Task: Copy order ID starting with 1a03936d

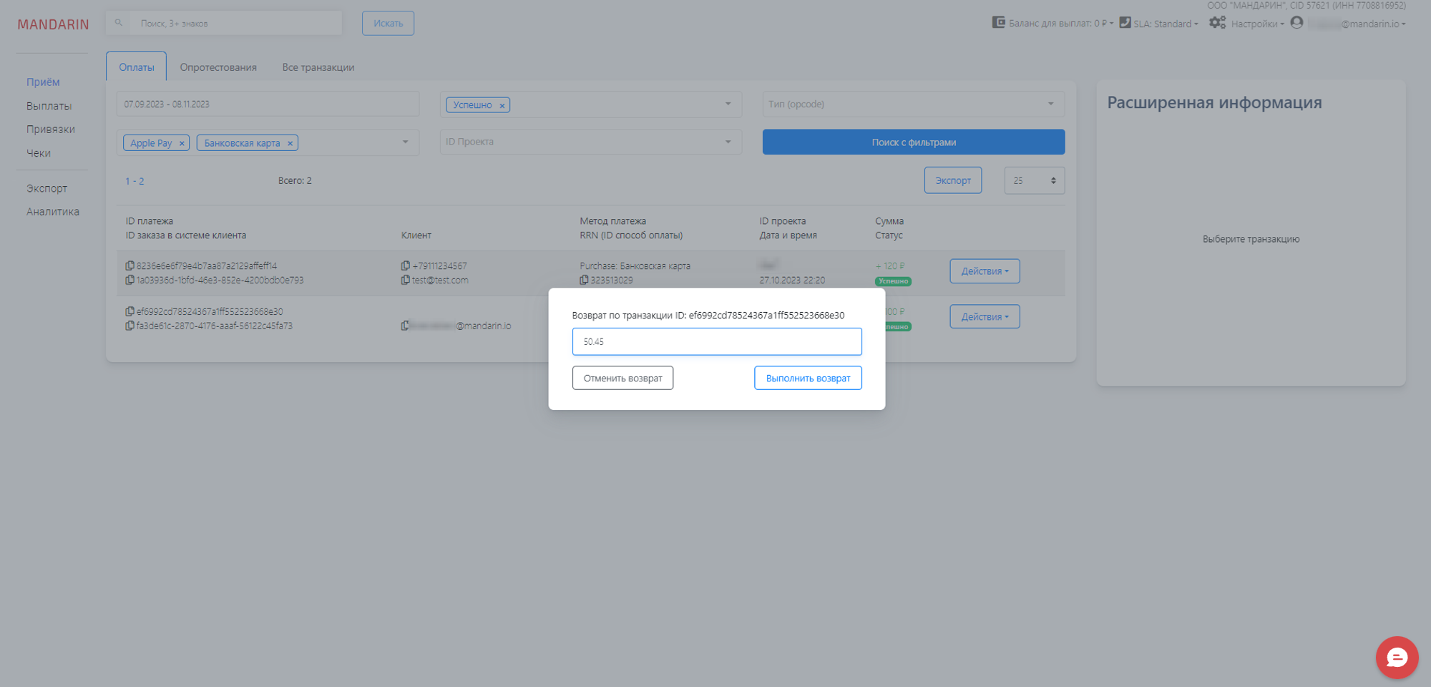Action: pyautogui.click(x=130, y=280)
